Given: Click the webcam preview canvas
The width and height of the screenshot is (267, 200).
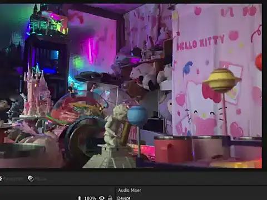Looking at the screenshot, I should (x=131, y=86).
